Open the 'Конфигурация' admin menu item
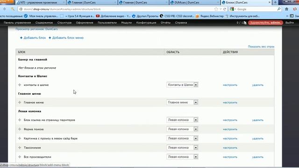Viewport: 299px width, 168px height. pos(146,23)
